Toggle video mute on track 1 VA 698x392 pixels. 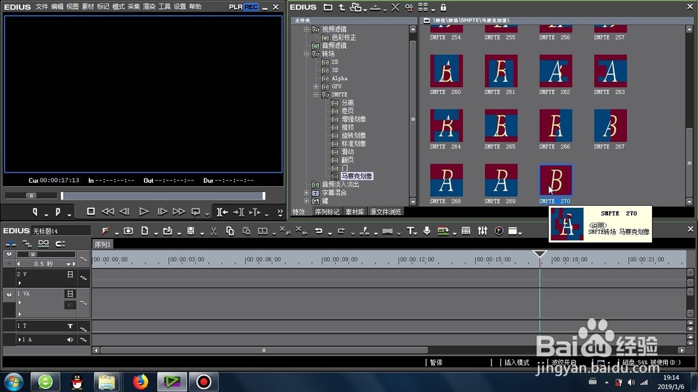point(70,294)
